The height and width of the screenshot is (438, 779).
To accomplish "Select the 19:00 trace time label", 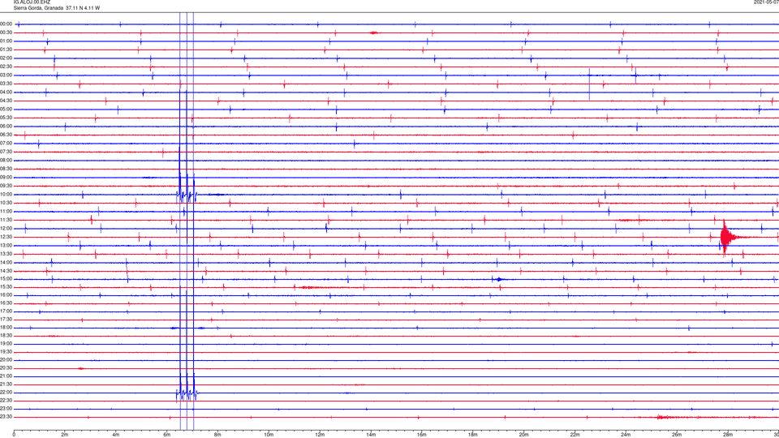I will point(6,344).
